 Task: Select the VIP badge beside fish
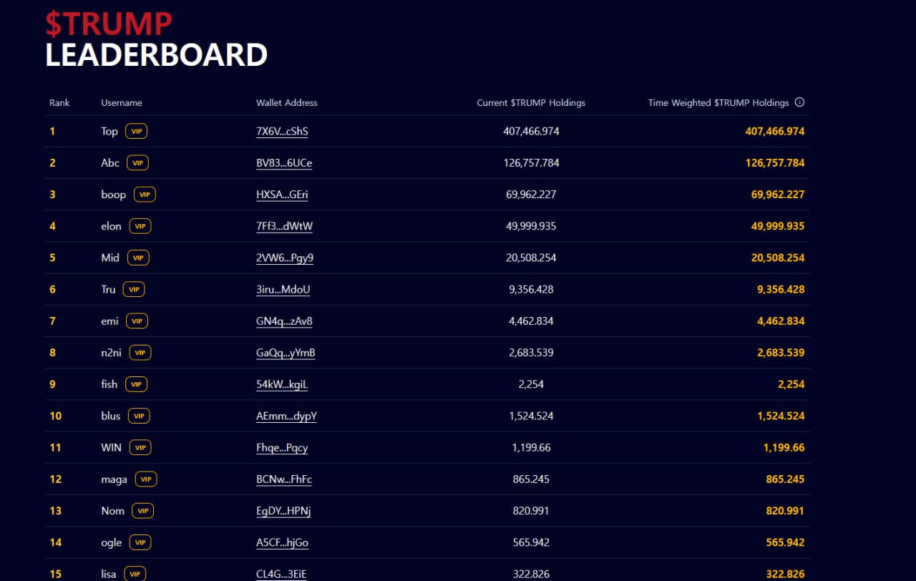point(137,384)
